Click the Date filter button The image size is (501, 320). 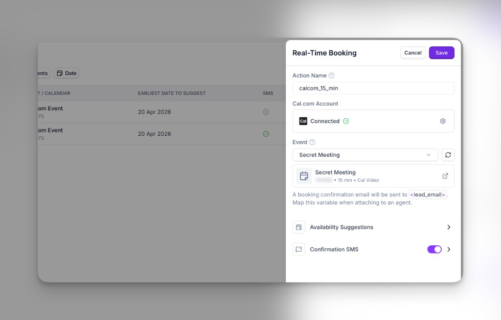coord(67,73)
